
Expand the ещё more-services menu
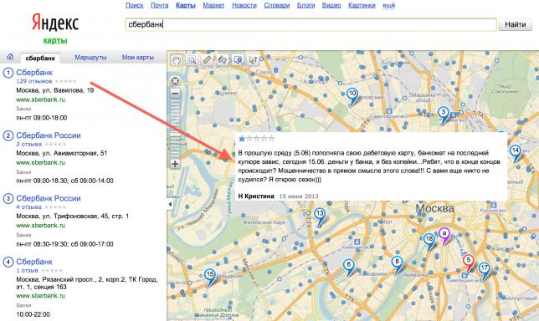(389, 5)
